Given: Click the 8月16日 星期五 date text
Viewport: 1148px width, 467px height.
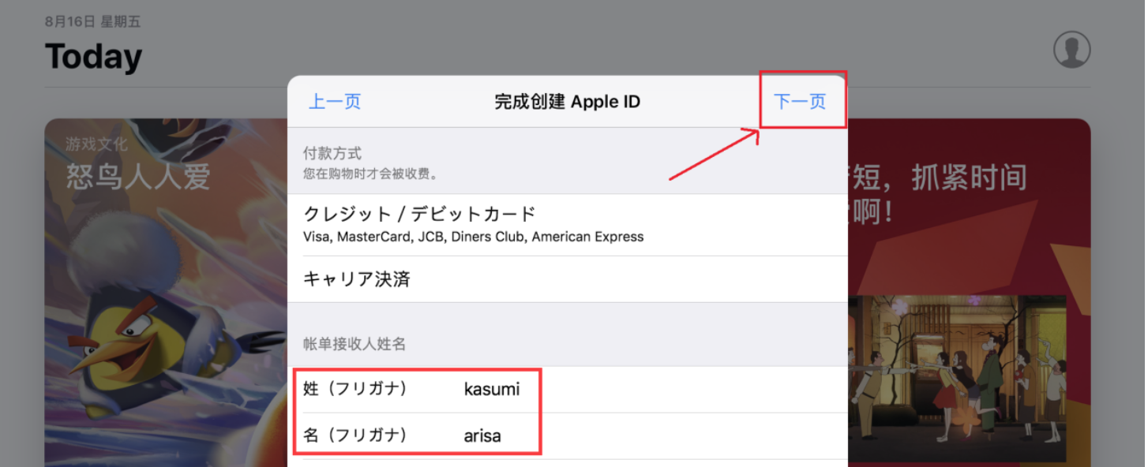Looking at the screenshot, I should [x=92, y=22].
